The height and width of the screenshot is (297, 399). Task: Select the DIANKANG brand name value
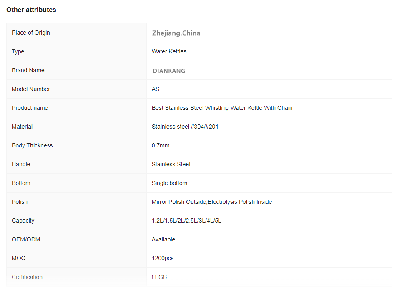point(169,71)
